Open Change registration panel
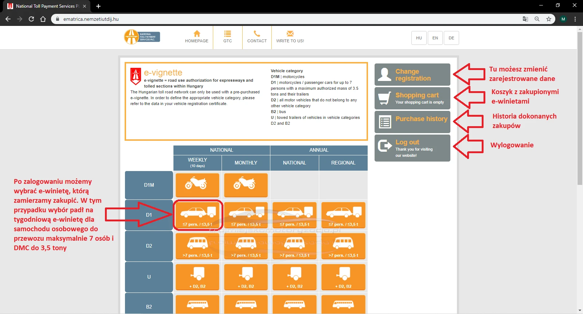583x314 pixels. [412, 75]
